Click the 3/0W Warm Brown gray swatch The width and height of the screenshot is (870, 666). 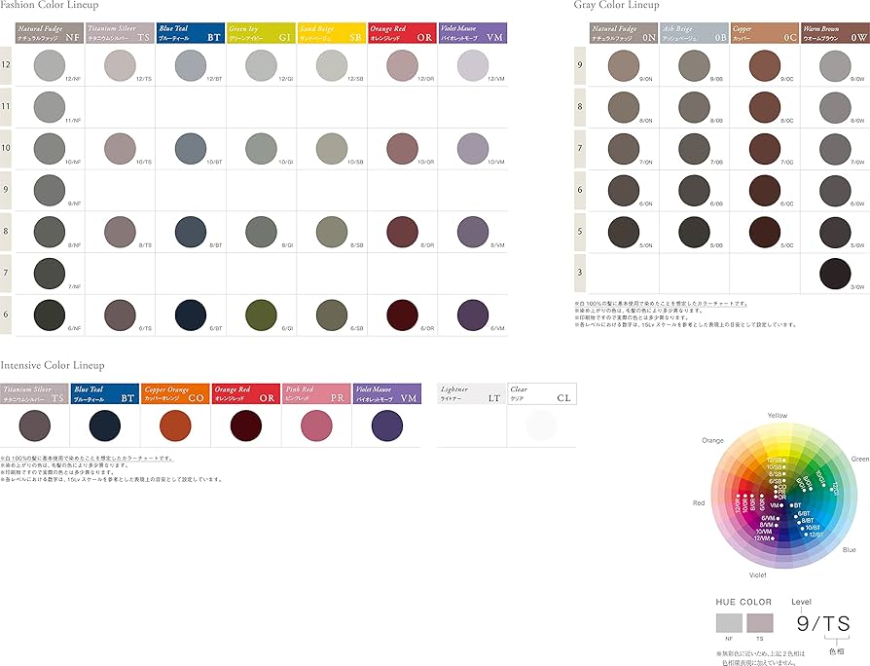click(x=835, y=273)
